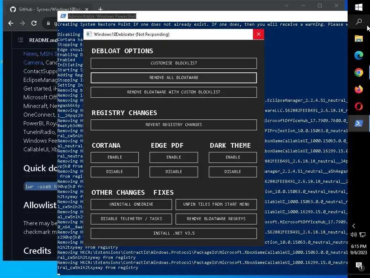Click the site lock icon in address bar
370x278 pixels.
coord(48,23)
